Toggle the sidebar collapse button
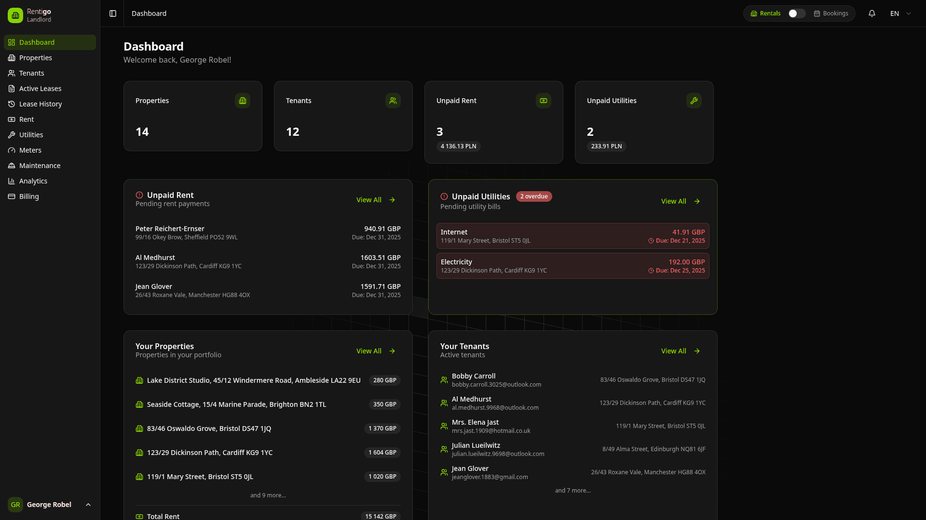 [112, 13]
